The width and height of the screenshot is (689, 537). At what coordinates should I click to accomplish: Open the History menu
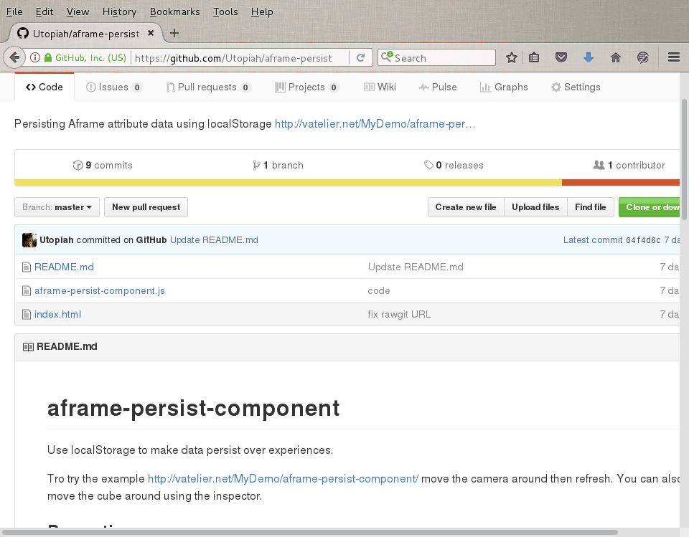[x=119, y=11]
